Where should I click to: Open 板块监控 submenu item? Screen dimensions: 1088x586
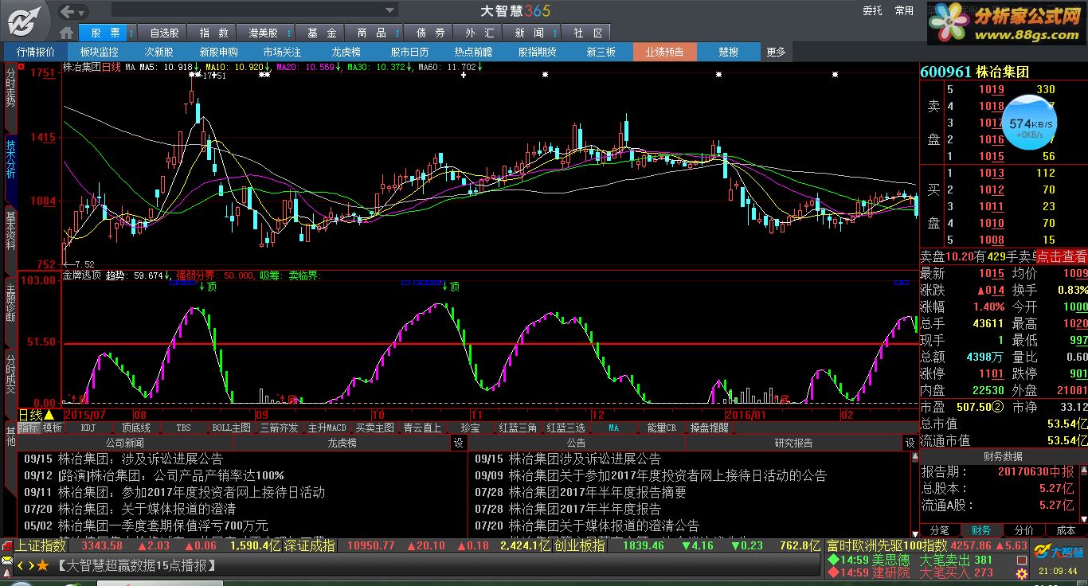[x=99, y=52]
